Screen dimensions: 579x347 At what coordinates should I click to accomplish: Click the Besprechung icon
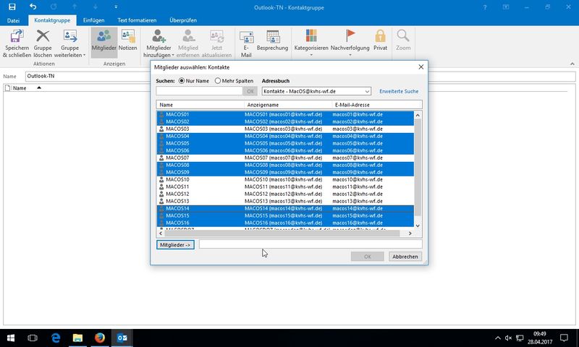pos(272,38)
